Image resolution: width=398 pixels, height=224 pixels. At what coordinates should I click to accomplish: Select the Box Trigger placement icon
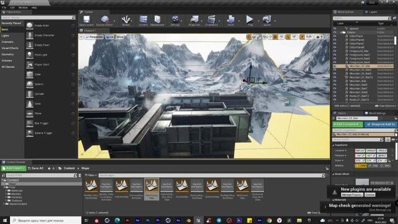click(30, 123)
